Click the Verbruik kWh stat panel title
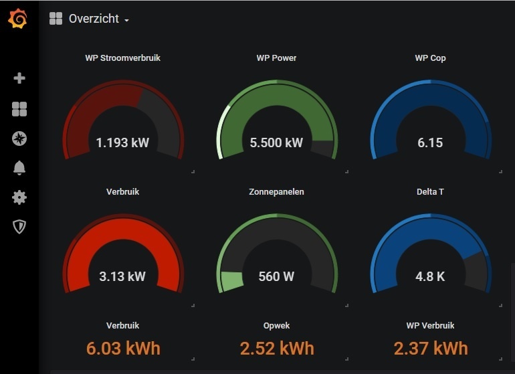The height and width of the screenshot is (374, 515). 123,325
